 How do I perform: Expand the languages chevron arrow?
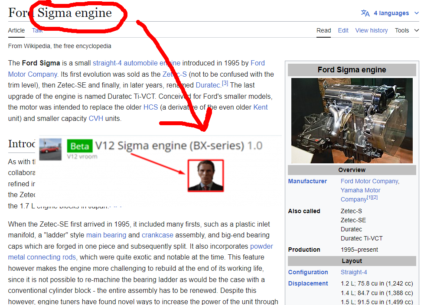tap(417, 13)
